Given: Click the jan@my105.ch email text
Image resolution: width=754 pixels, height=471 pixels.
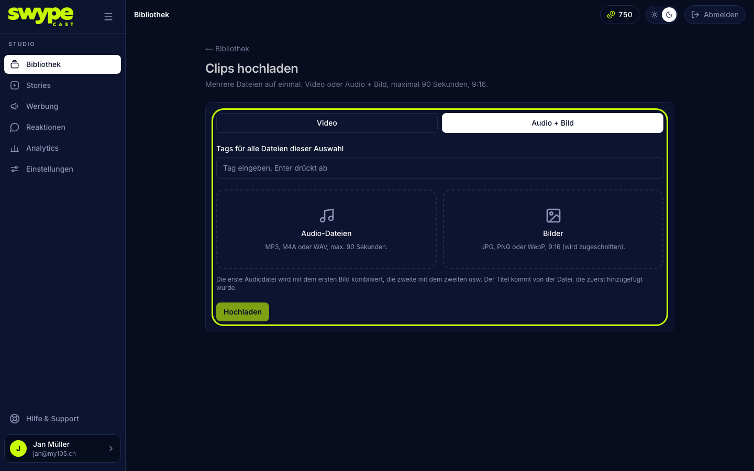Looking at the screenshot, I should click(x=54, y=454).
